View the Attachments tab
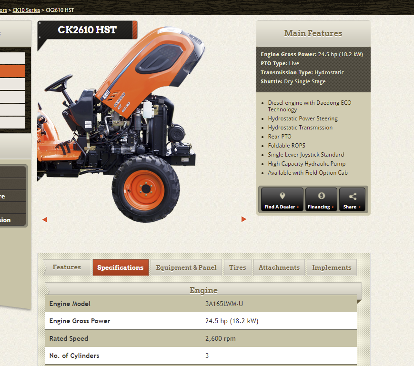This screenshot has height=366, width=414. point(279,267)
